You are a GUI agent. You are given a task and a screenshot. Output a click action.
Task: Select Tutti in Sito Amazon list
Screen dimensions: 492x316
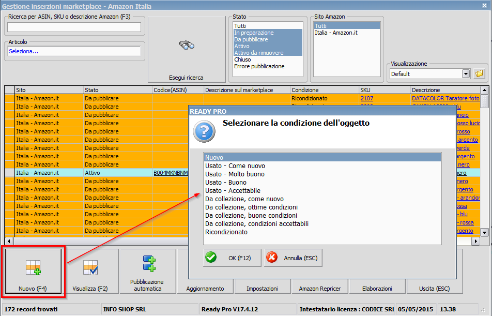(347, 26)
